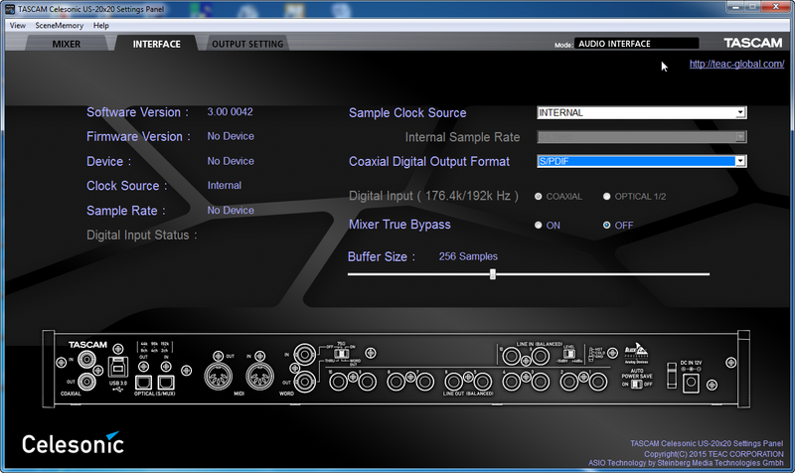795x473 pixels.
Task: Click the WORD IN BNC connector
Action: point(305,355)
